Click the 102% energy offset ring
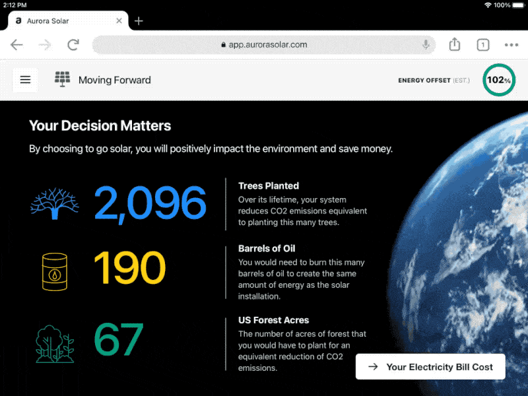 (499, 80)
